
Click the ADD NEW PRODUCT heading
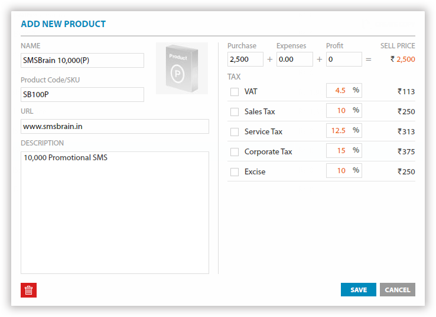click(63, 24)
